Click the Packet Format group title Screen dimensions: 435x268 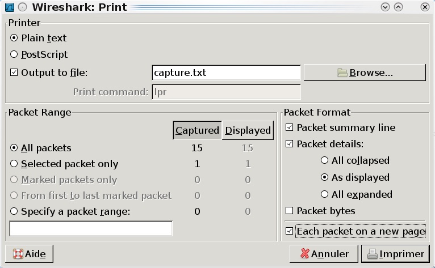(317, 112)
